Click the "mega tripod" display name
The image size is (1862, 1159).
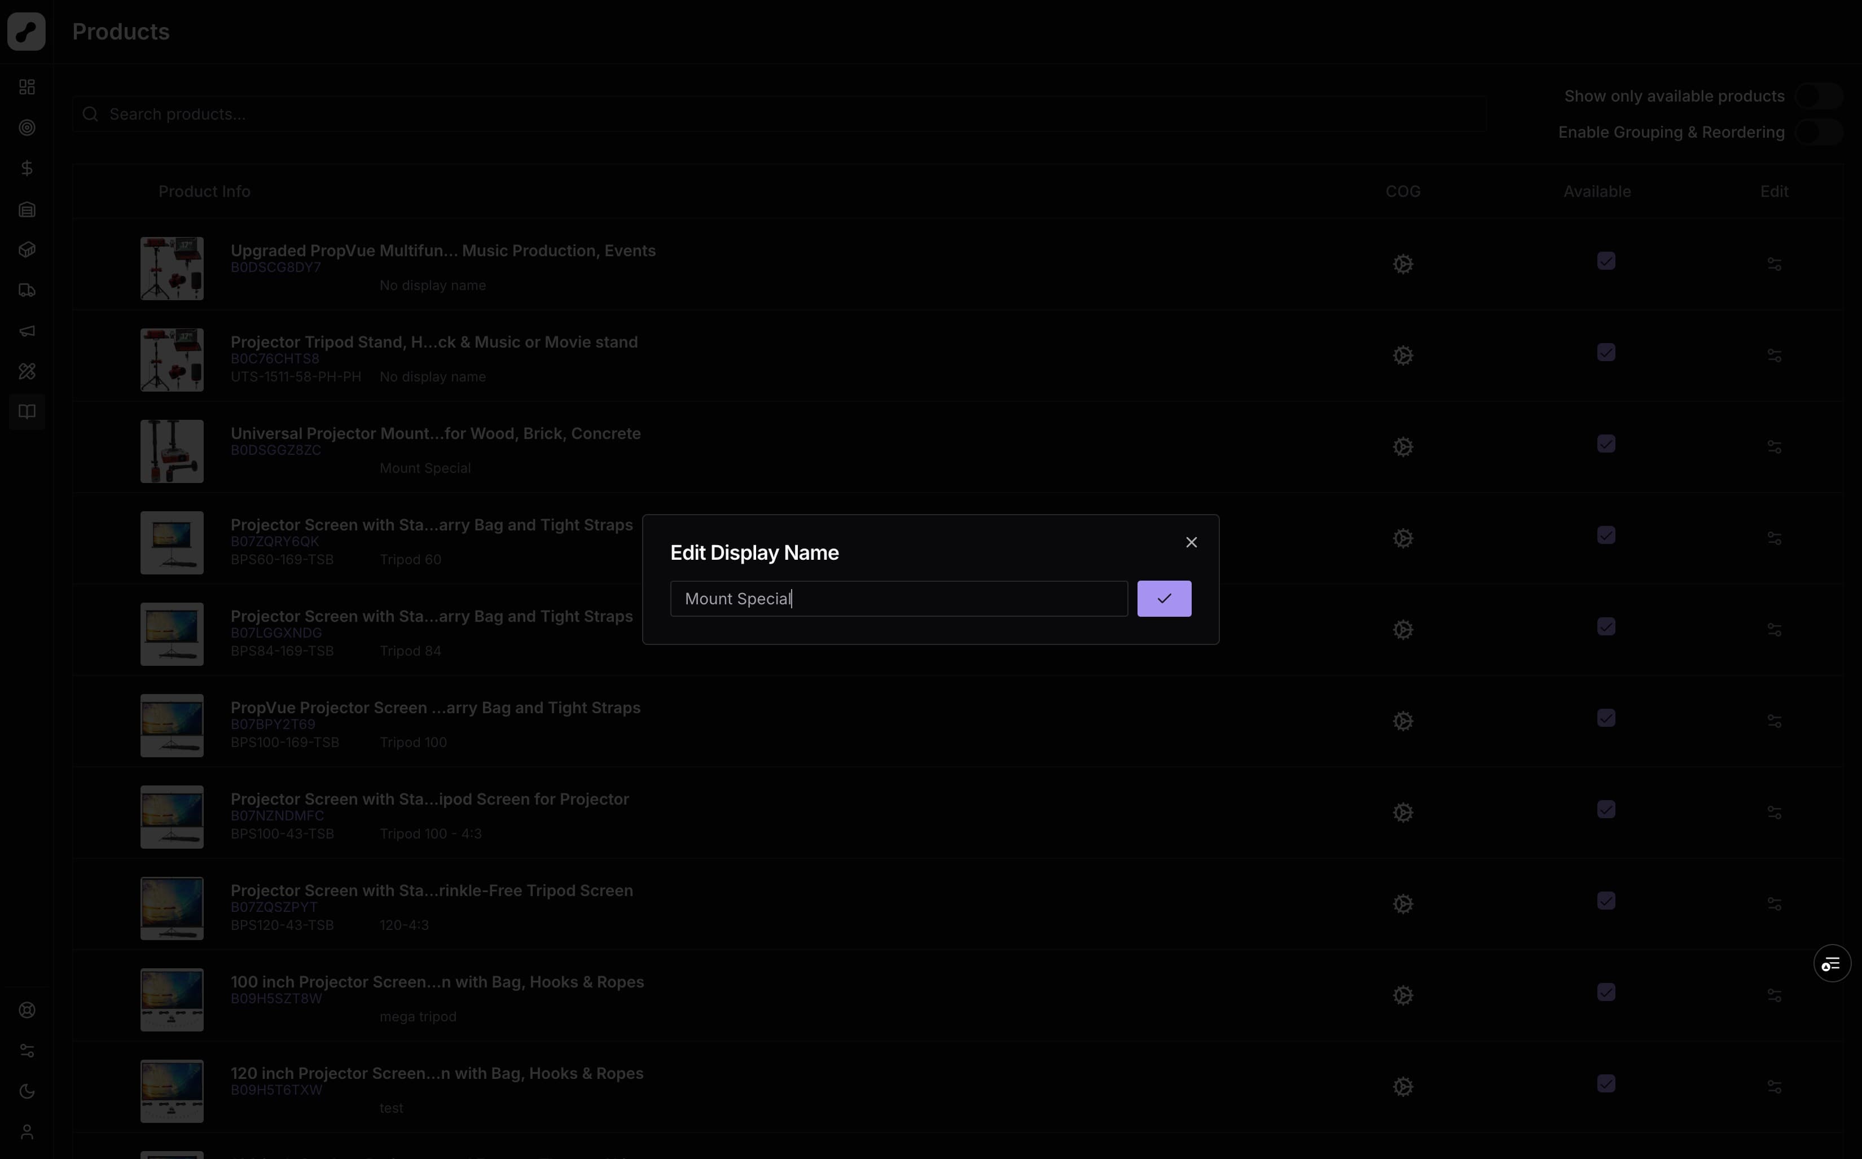coord(418,1017)
